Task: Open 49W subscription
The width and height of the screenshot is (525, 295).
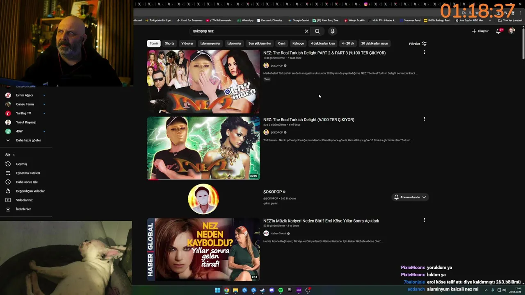Action: [18, 131]
